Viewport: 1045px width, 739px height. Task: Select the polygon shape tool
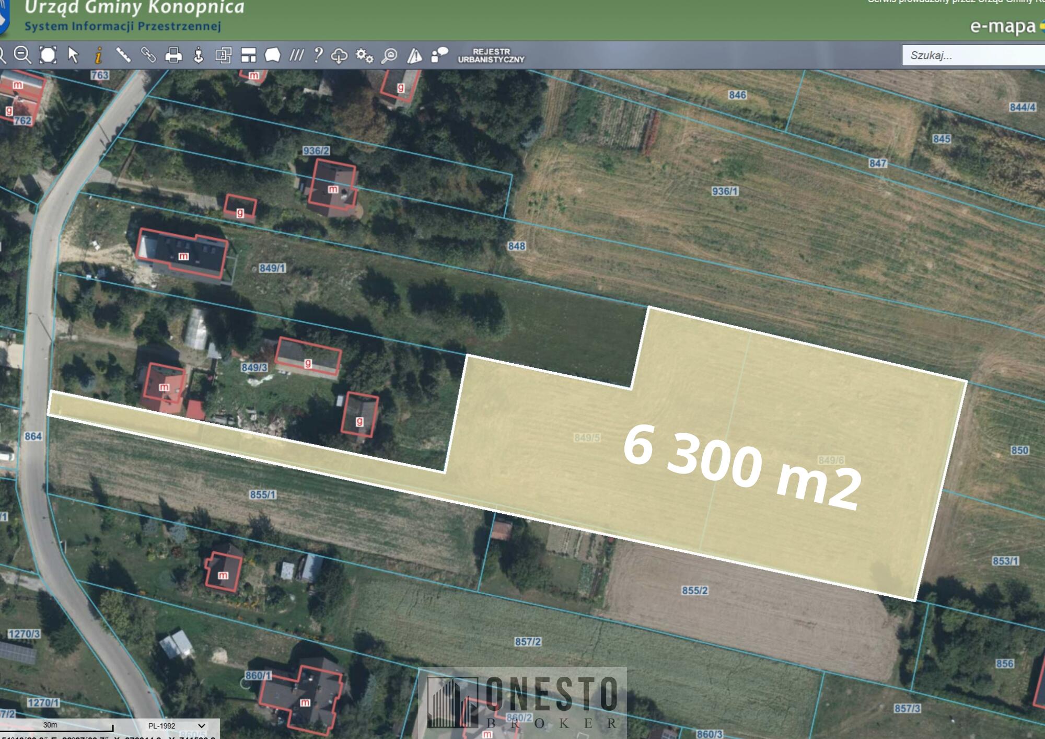coord(273,55)
